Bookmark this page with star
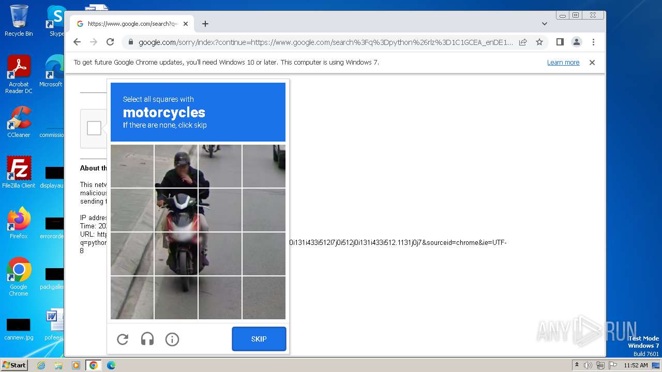Viewport: 662px width, 372px height. [539, 42]
